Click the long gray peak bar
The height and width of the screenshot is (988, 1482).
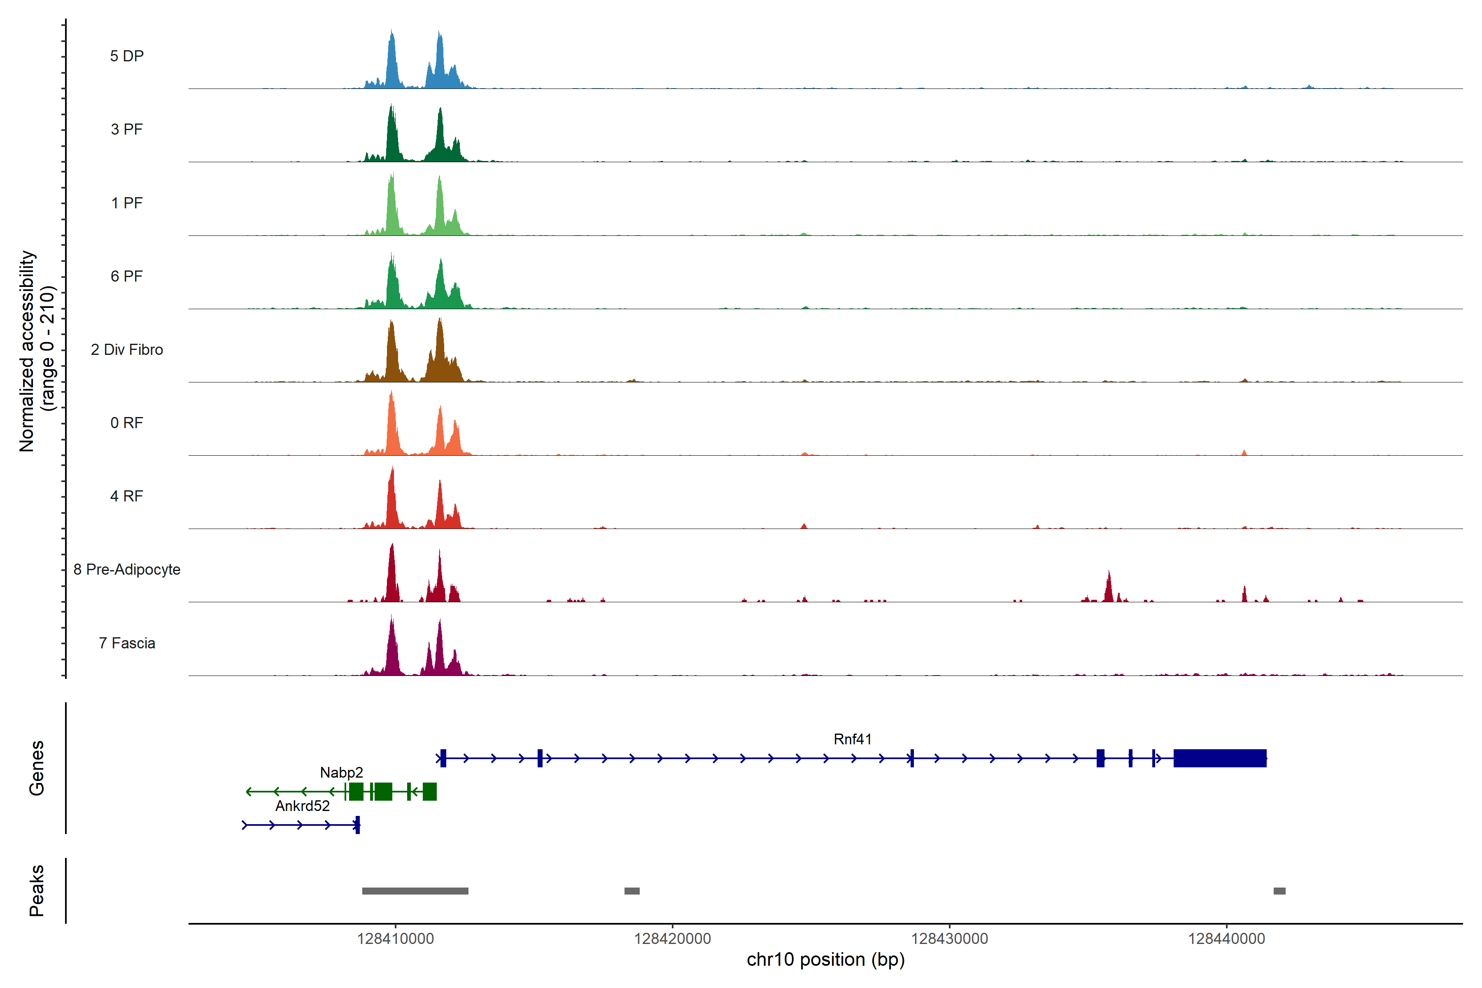tap(415, 891)
